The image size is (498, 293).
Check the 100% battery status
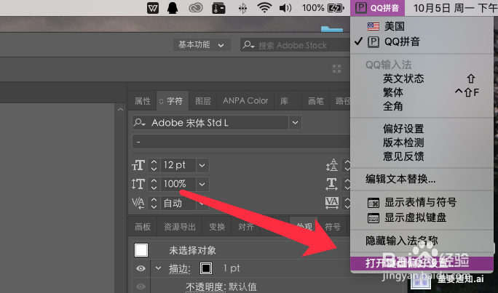coord(323,8)
